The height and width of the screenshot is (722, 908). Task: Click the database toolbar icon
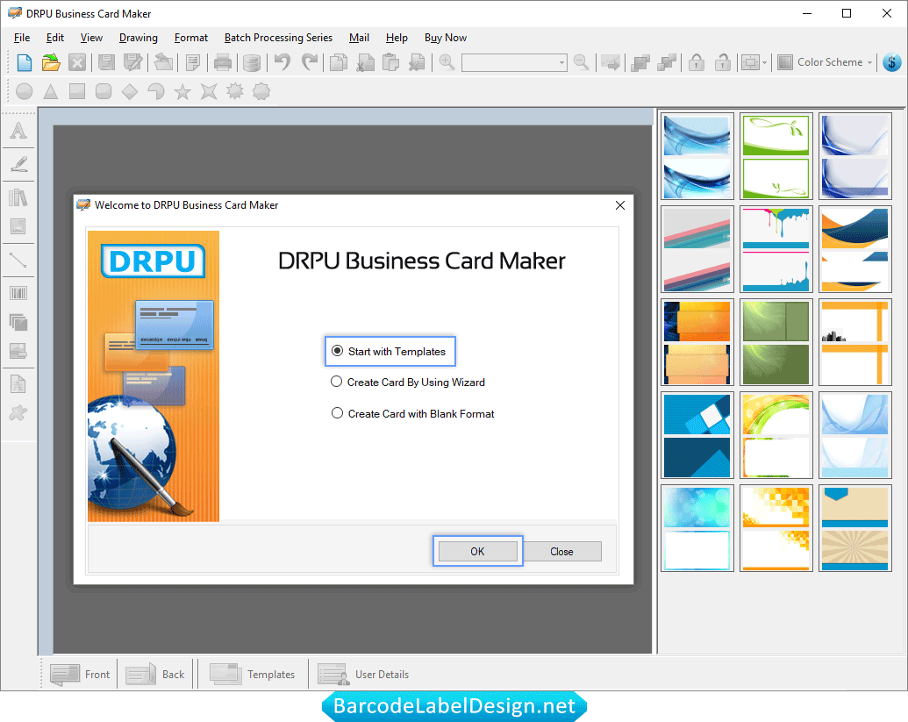251,62
